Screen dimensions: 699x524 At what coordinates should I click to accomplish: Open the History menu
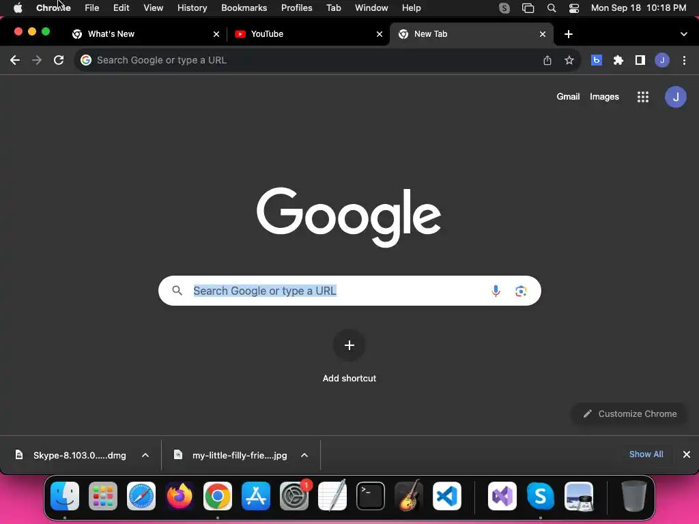[192, 8]
